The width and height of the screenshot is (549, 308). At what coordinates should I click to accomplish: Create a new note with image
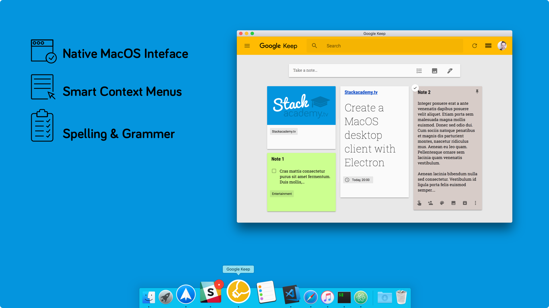pyautogui.click(x=435, y=71)
